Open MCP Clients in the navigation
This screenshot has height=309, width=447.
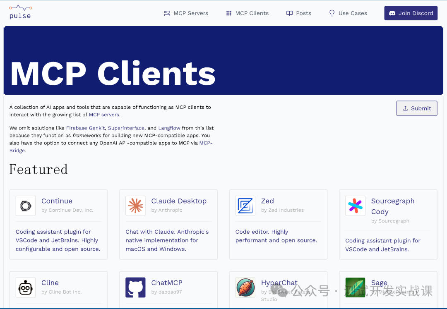pyautogui.click(x=248, y=13)
